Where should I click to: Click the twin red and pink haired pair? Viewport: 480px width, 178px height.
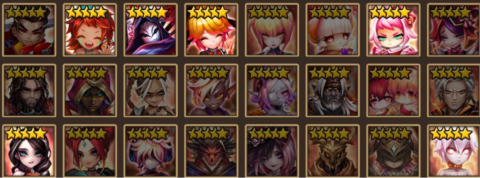(393, 91)
